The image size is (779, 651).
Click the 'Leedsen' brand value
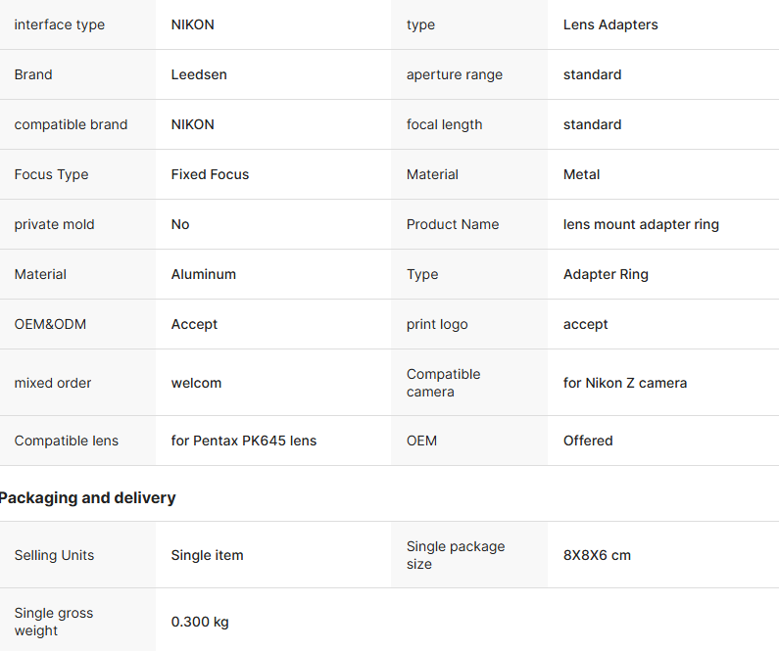pyautogui.click(x=199, y=74)
